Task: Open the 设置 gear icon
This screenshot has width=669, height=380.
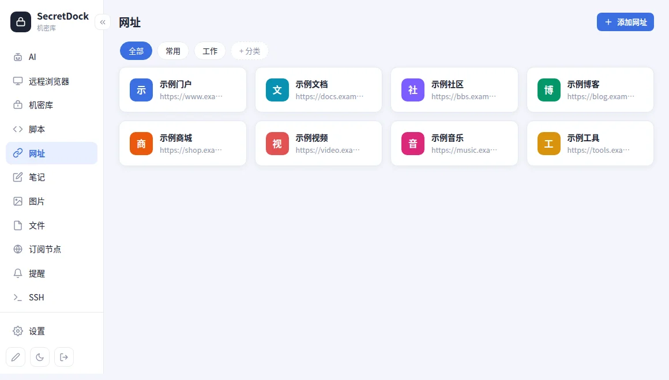Action: tap(17, 331)
